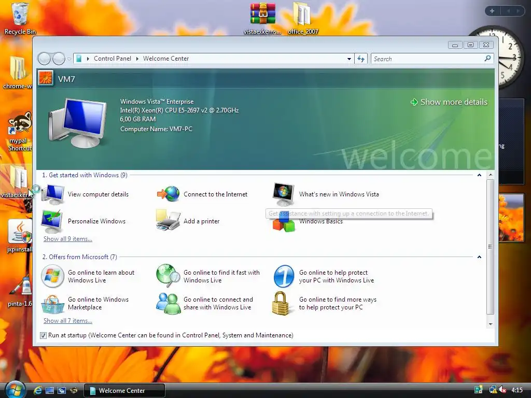Click the muted volume tray icon
The image size is (531, 398).
(x=502, y=390)
